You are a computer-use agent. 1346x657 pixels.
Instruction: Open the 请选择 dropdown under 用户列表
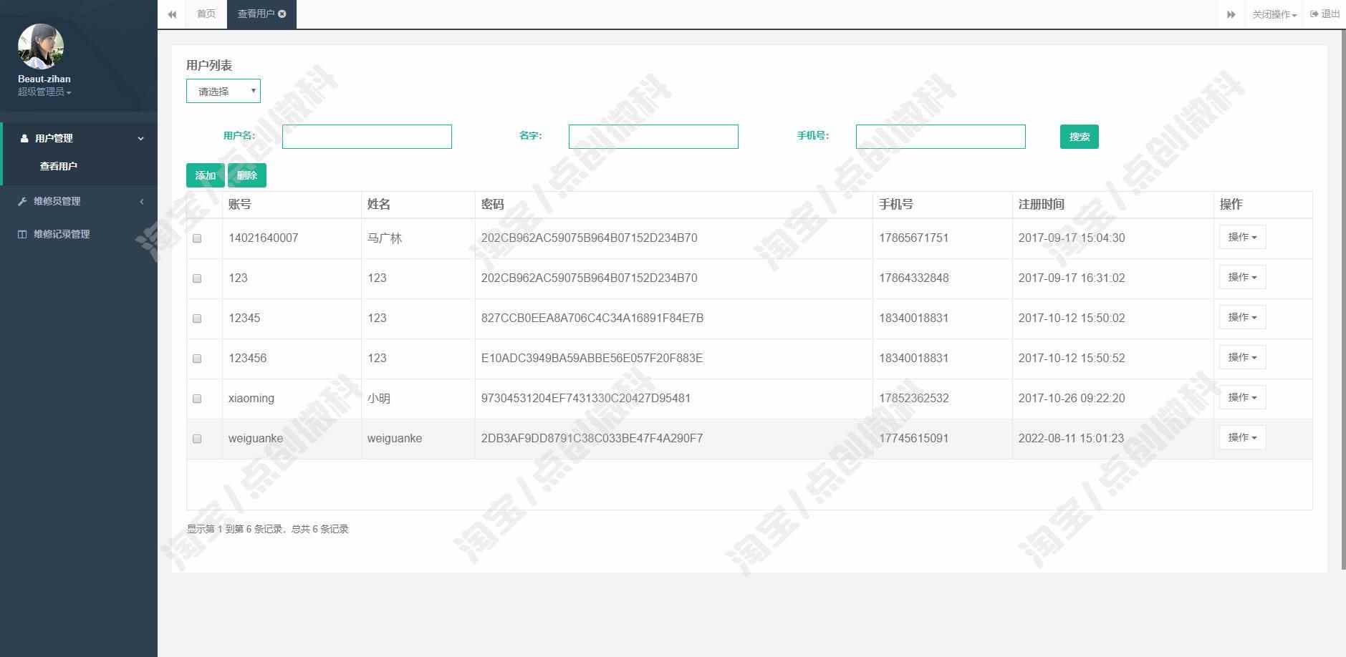tap(223, 91)
